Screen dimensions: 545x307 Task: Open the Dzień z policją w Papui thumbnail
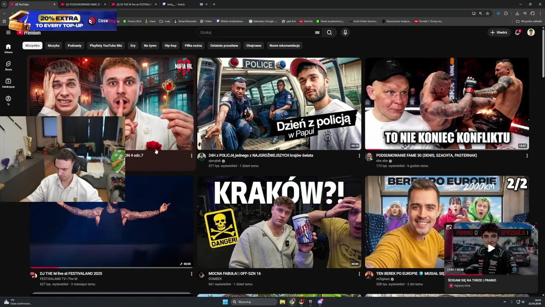click(279, 104)
